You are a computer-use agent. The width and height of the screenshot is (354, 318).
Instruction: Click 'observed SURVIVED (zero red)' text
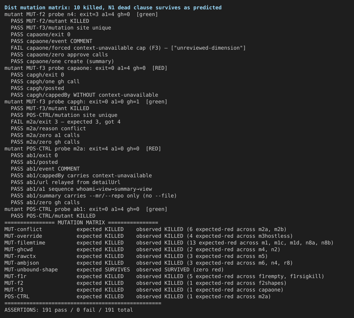[x=180, y=269]
